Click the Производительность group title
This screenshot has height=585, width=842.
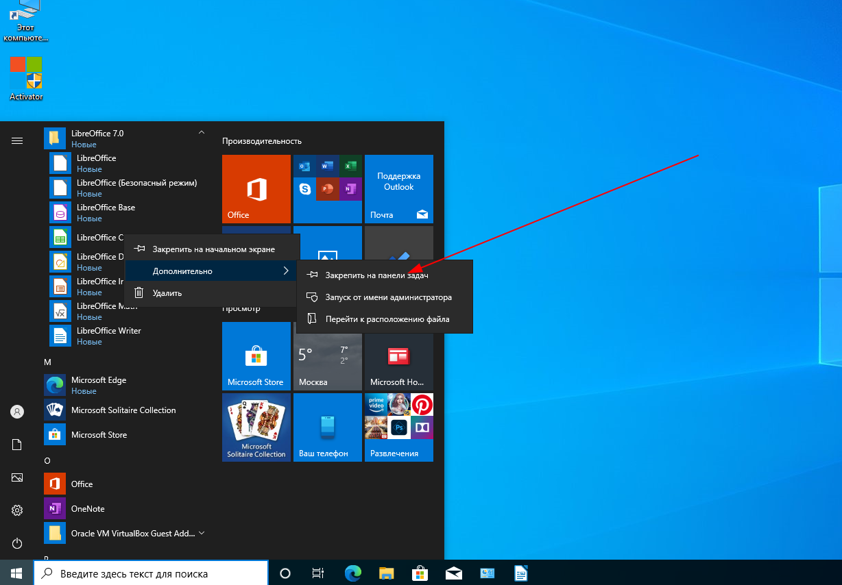pos(262,141)
